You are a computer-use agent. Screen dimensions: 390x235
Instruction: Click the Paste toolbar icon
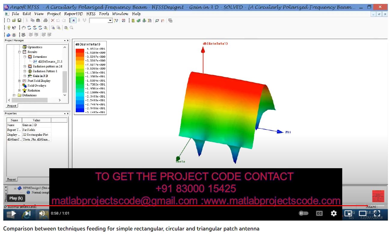click(x=38, y=20)
